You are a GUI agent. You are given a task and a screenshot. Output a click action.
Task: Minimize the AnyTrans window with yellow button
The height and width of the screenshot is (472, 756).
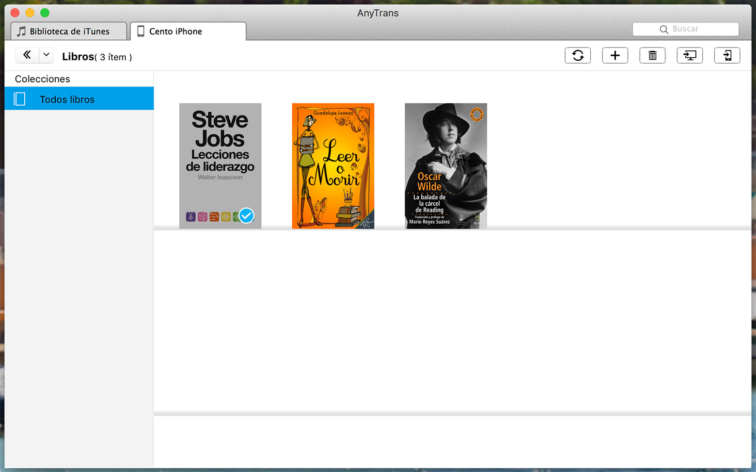coord(30,13)
